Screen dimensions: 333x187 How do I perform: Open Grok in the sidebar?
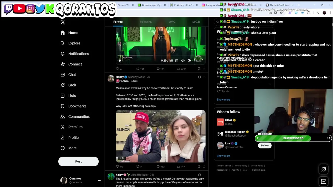pyautogui.click(x=68, y=85)
